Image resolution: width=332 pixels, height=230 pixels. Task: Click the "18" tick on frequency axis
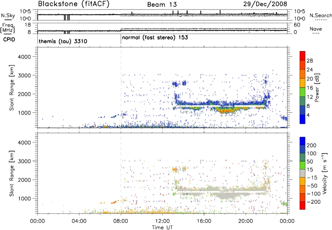point(28,25)
